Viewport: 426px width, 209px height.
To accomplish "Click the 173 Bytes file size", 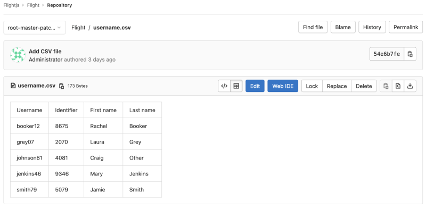I will pyautogui.click(x=78, y=86).
